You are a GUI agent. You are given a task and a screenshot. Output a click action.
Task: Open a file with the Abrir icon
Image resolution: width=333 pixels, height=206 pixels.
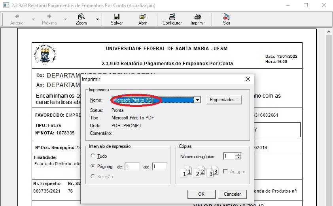pyautogui.click(x=142, y=17)
